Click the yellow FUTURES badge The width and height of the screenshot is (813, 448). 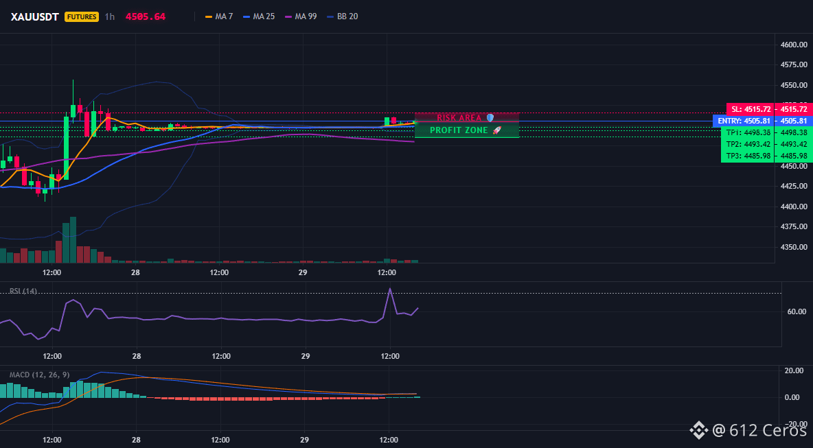point(82,16)
